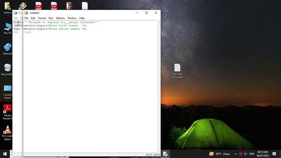Open the Format menu
Image resolution: width=281 pixels, height=158 pixels.
coord(42,18)
